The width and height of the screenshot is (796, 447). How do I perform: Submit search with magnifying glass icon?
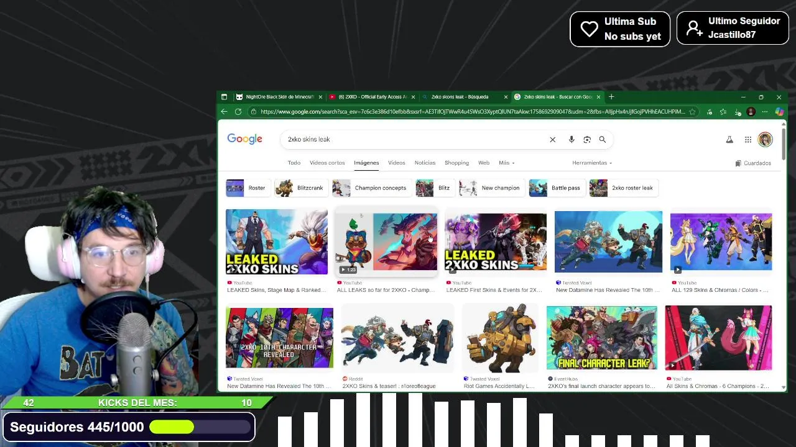pos(603,140)
